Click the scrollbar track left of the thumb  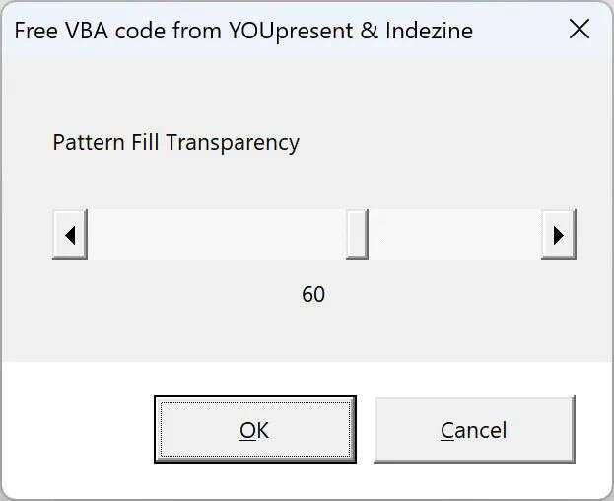217,235
